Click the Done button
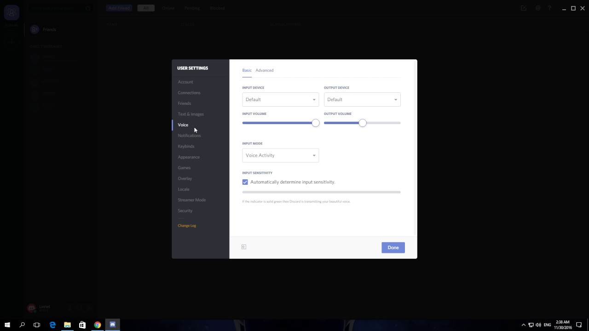Viewport: 589px width, 331px height. point(393,247)
